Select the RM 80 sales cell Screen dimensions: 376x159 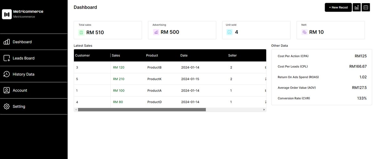coord(118,102)
